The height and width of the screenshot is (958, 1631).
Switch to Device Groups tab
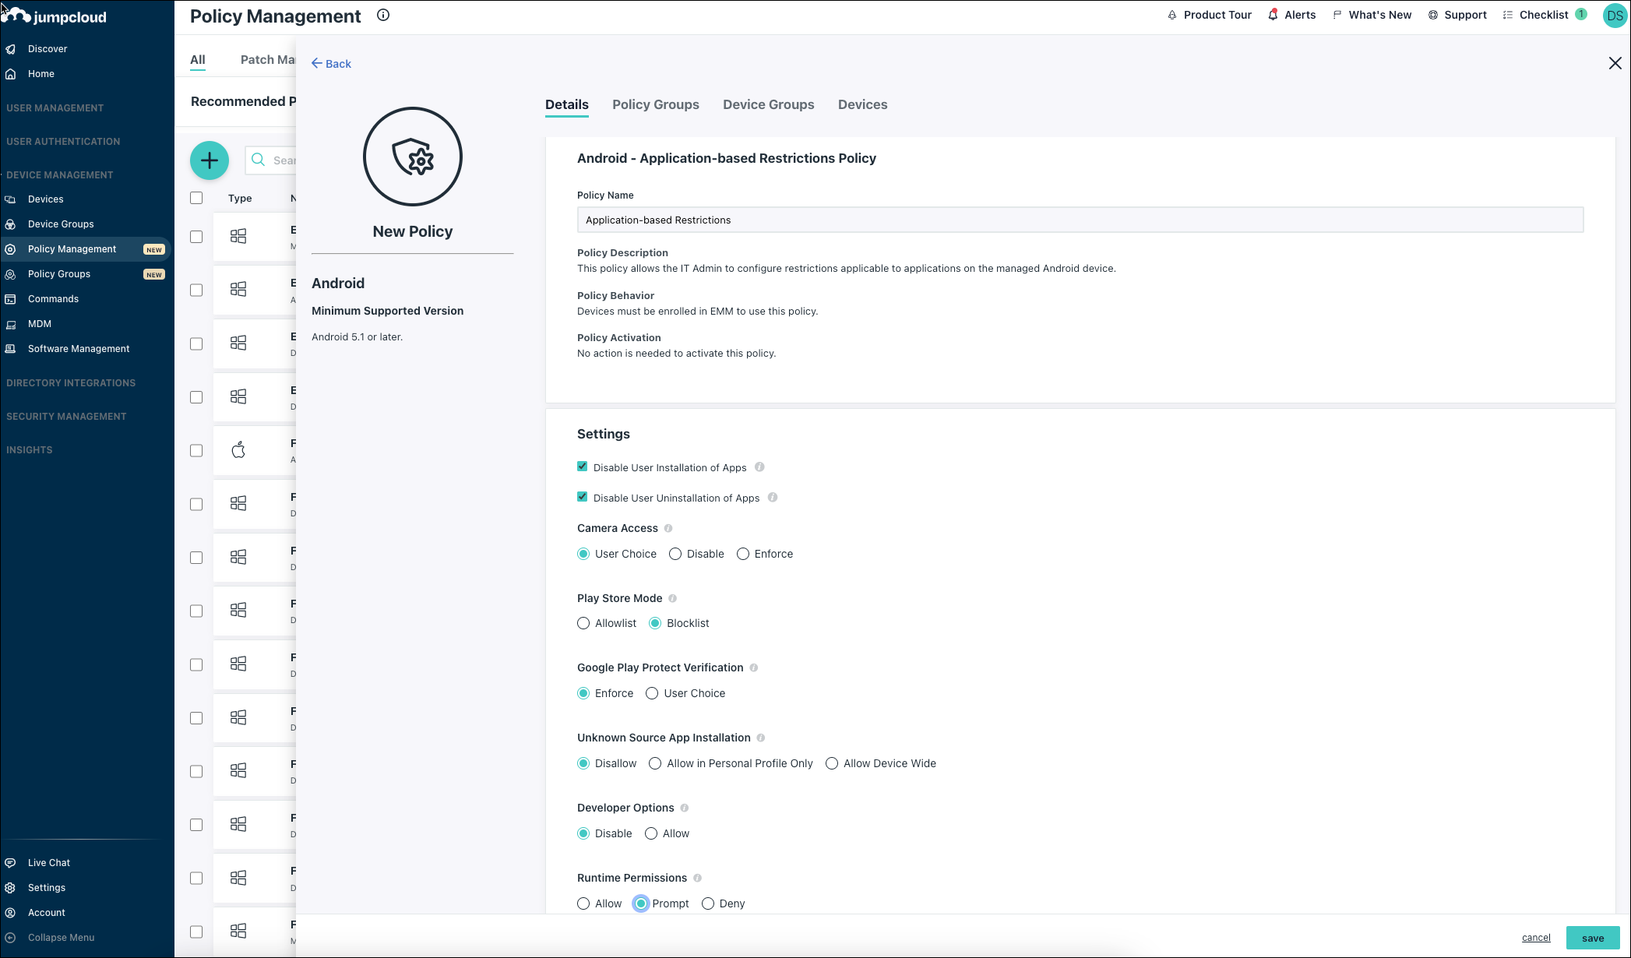[768, 104]
